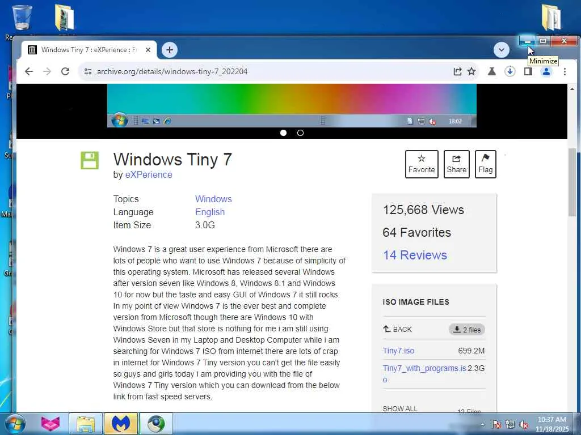Click the Windows 7 screenshot preview image
Viewport: 581px width, 435px height.
(292, 105)
